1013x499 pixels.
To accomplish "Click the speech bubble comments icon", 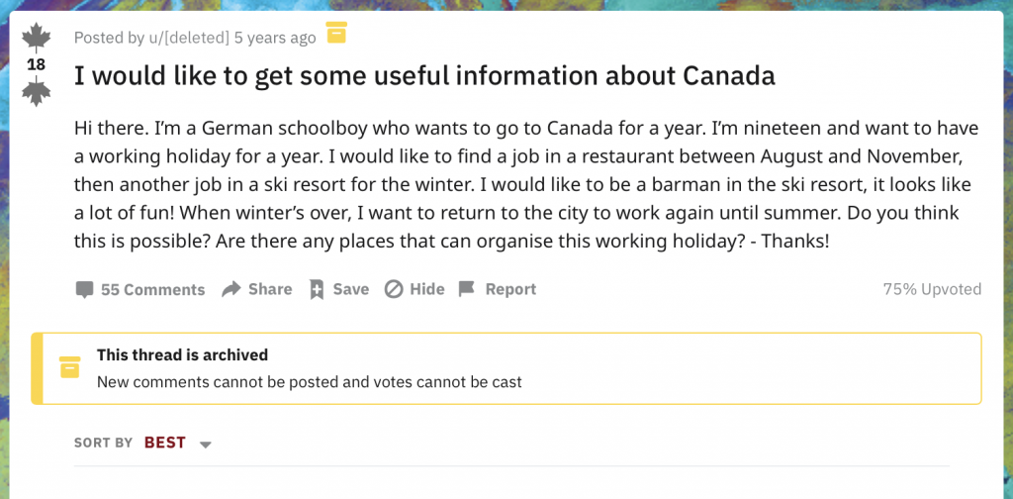I will click(x=85, y=290).
